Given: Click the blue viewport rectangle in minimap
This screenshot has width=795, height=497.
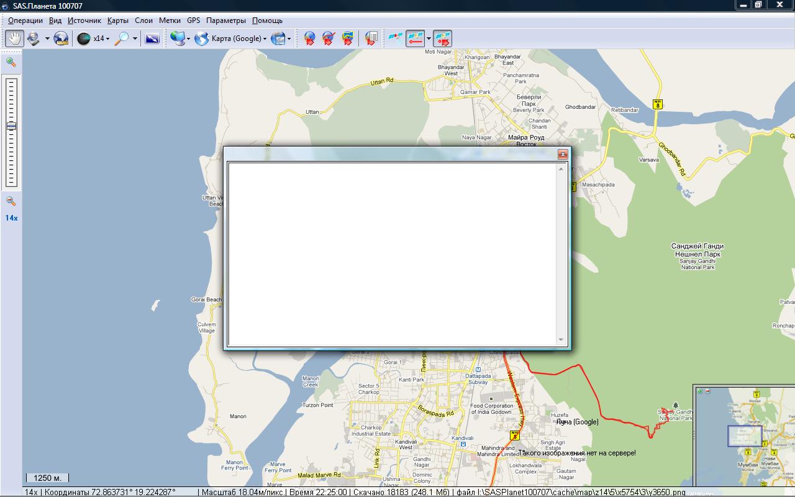Looking at the screenshot, I should [745, 435].
